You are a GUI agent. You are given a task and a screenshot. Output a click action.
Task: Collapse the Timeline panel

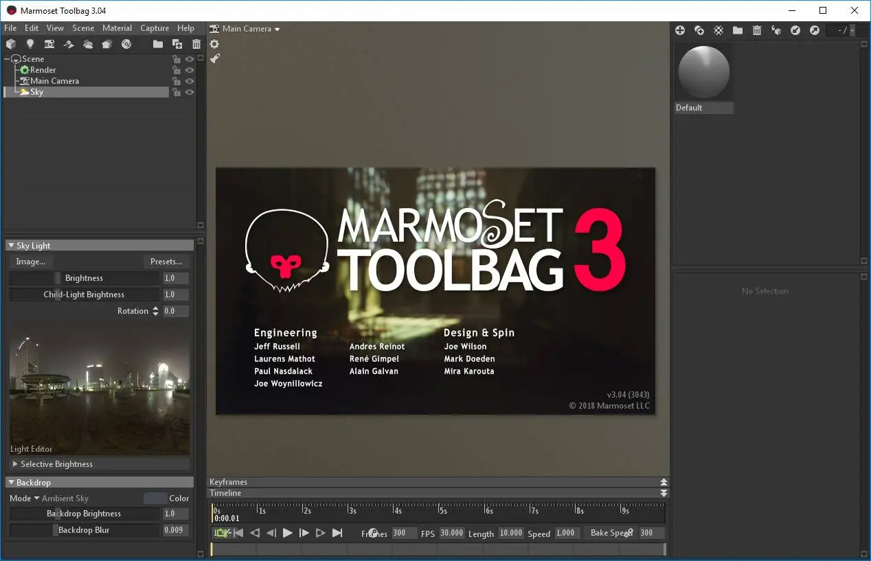point(664,493)
